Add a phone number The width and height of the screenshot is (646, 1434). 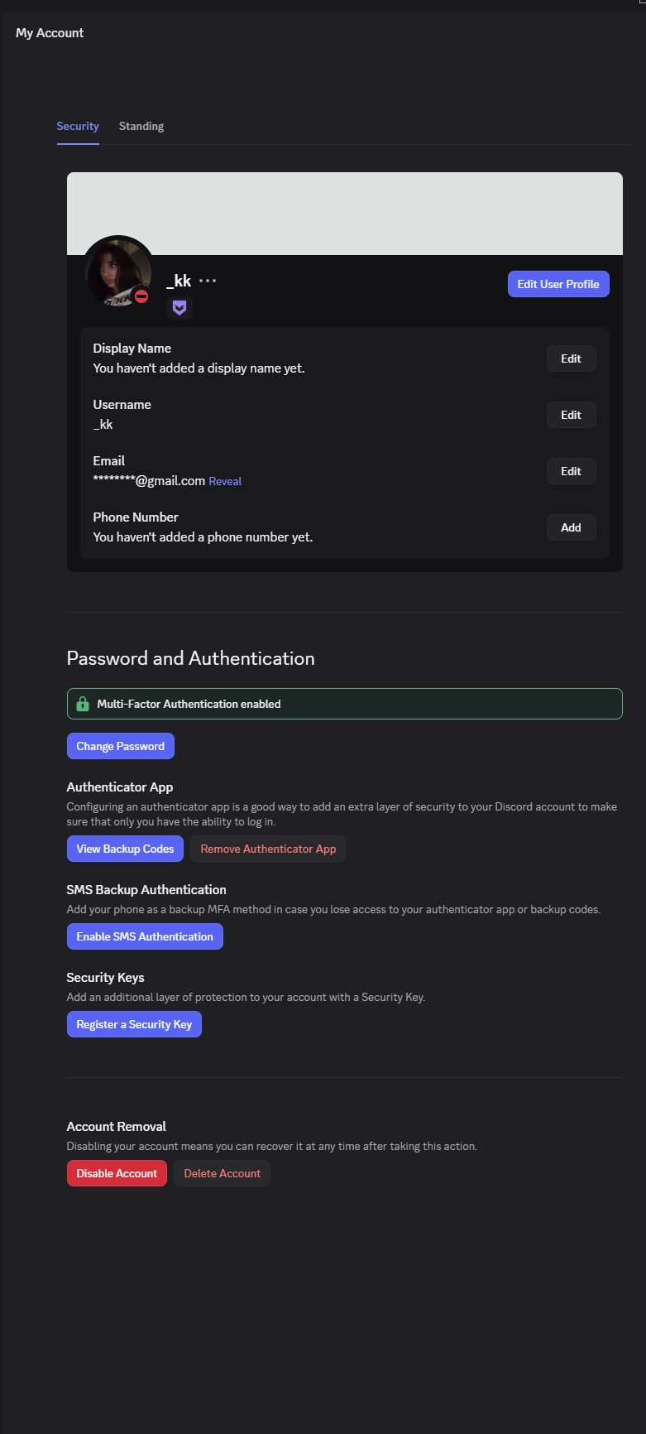click(571, 527)
